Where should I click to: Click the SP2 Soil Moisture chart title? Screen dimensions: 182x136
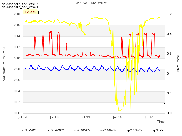click(x=91, y=3)
